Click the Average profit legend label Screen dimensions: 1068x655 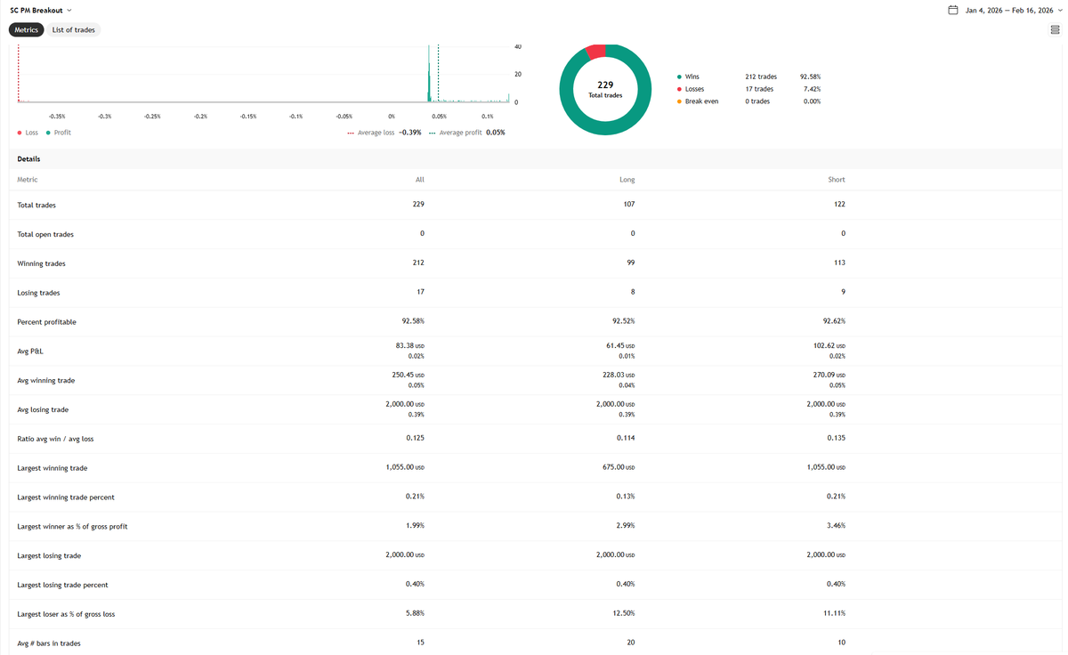point(460,133)
